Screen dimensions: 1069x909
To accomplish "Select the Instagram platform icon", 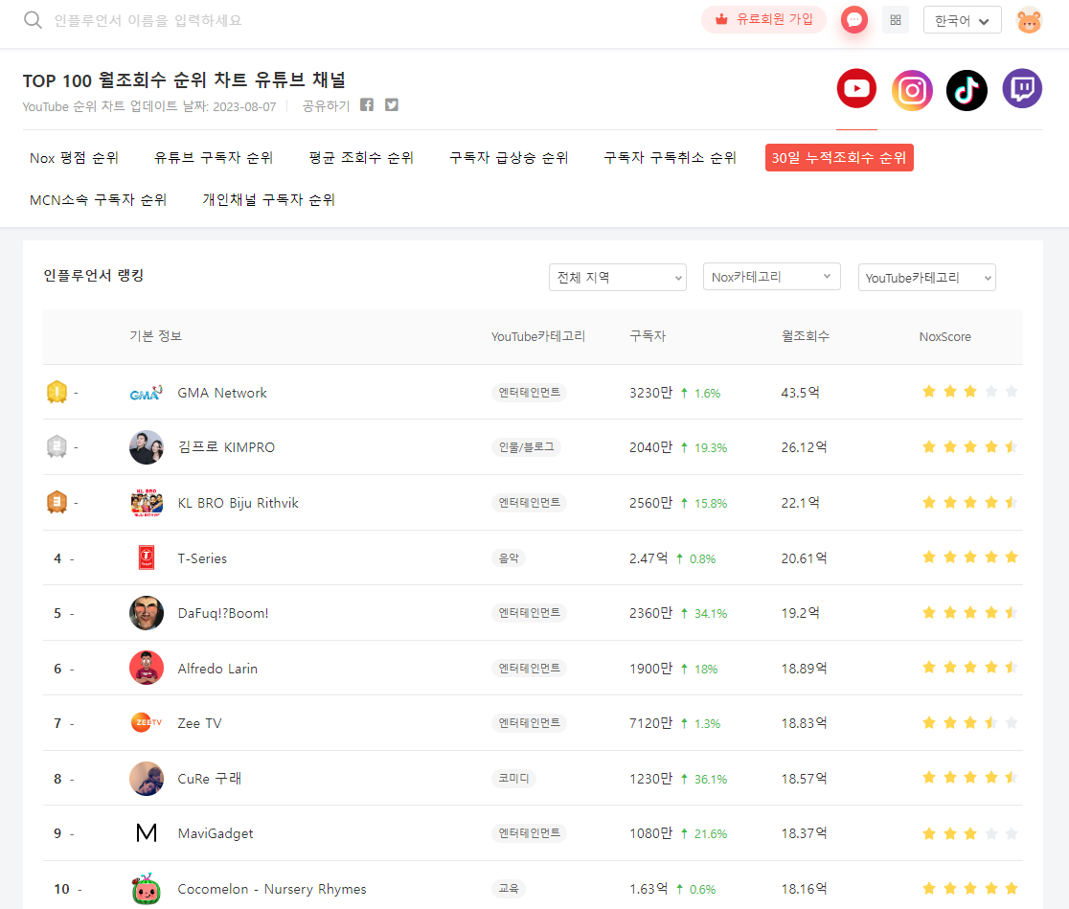I will point(912,90).
